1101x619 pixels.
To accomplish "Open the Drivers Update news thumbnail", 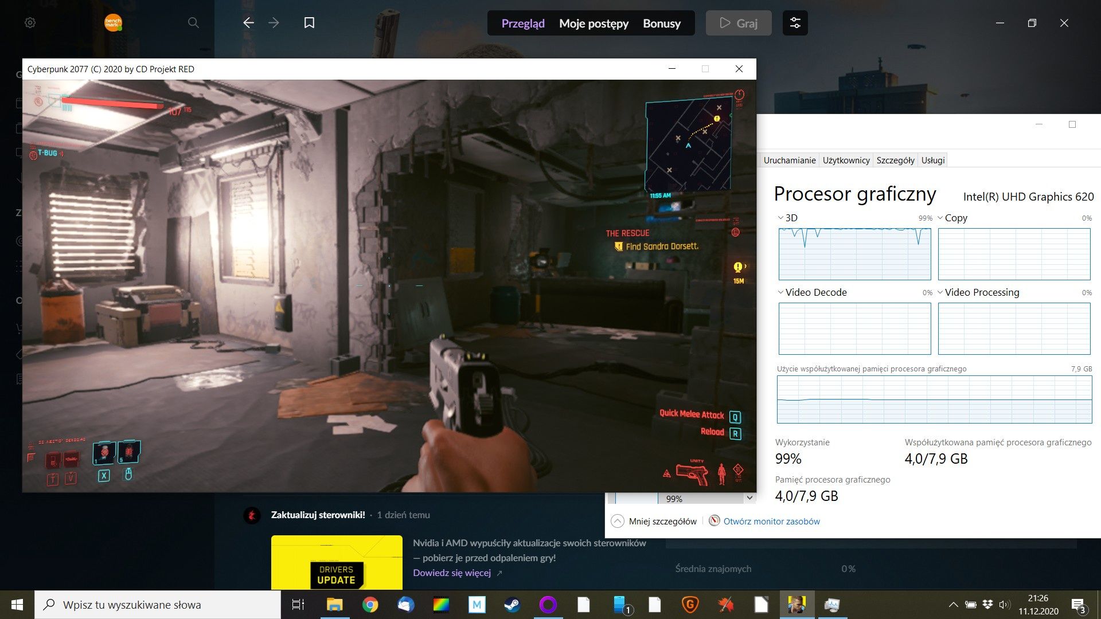I will click(x=337, y=562).
